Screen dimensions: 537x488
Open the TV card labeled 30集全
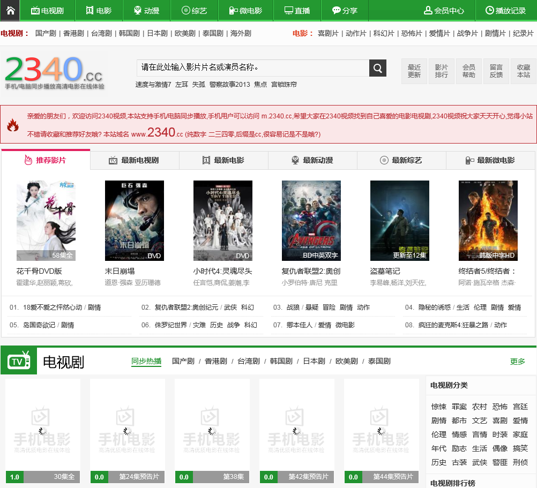(43, 431)
